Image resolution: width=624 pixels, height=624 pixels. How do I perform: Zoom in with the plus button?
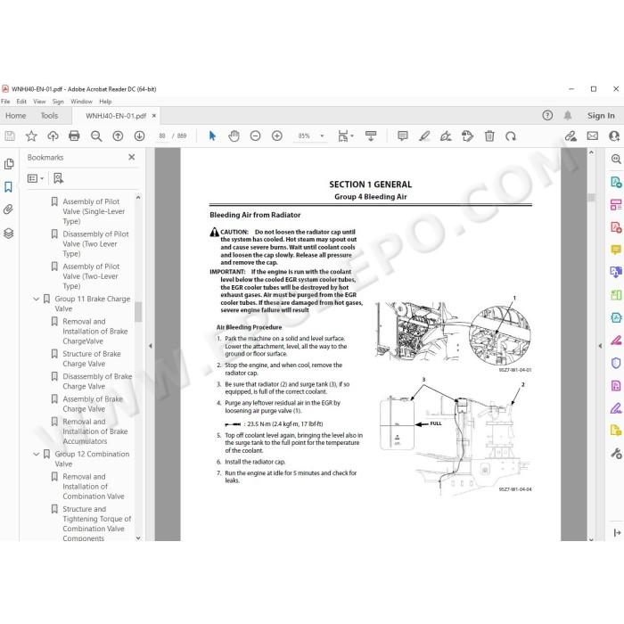click(x=277, y=136)
